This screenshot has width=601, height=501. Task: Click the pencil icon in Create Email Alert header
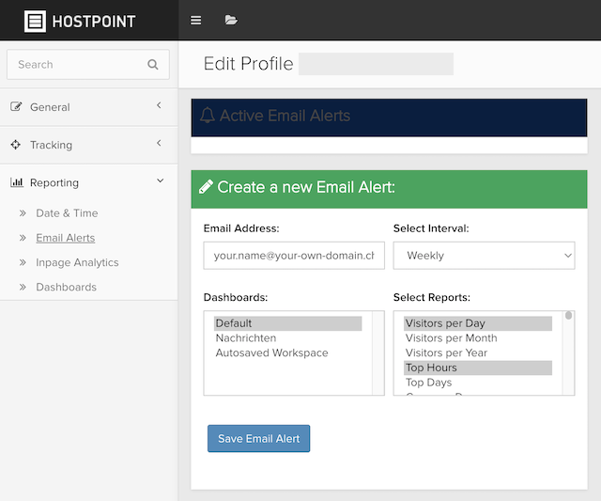click(x=206, y=187)
